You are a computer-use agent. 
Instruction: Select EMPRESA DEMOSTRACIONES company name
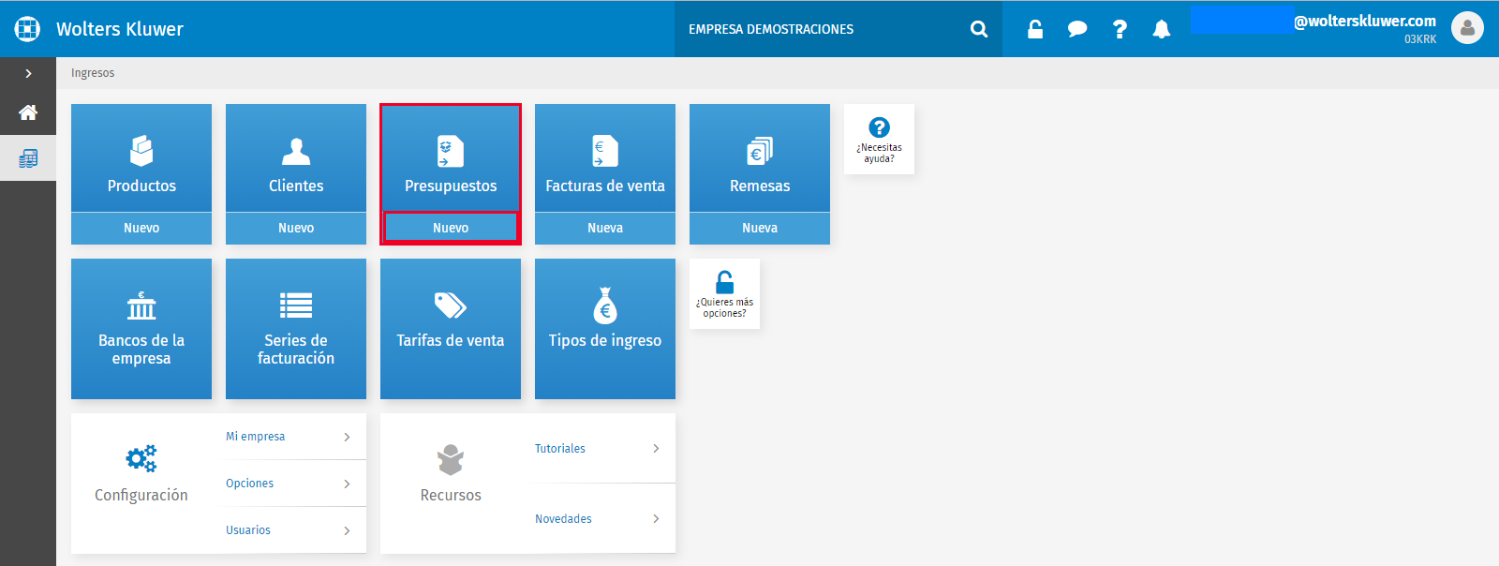[771, 29]
